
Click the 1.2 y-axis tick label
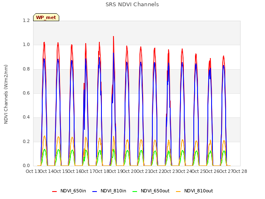click(26, 20)
